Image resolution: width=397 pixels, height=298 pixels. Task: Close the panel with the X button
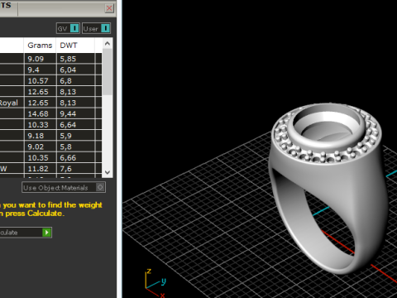click(109, 8)
